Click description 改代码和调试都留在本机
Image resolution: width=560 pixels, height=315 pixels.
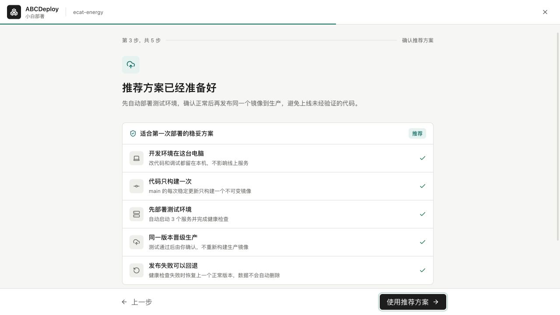[199, 163]
